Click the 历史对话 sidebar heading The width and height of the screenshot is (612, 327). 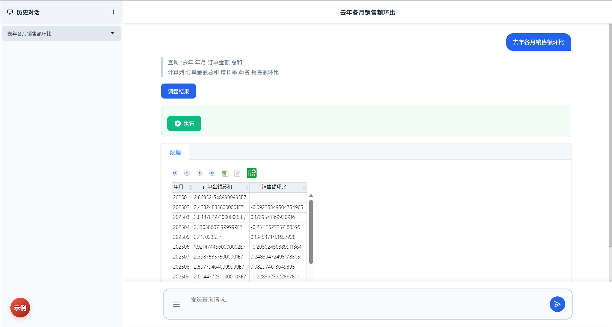tap(28, 12)
